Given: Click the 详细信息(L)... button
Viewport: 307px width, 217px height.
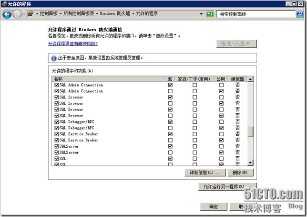Looking at the screenshot, I should coord(205,173).
